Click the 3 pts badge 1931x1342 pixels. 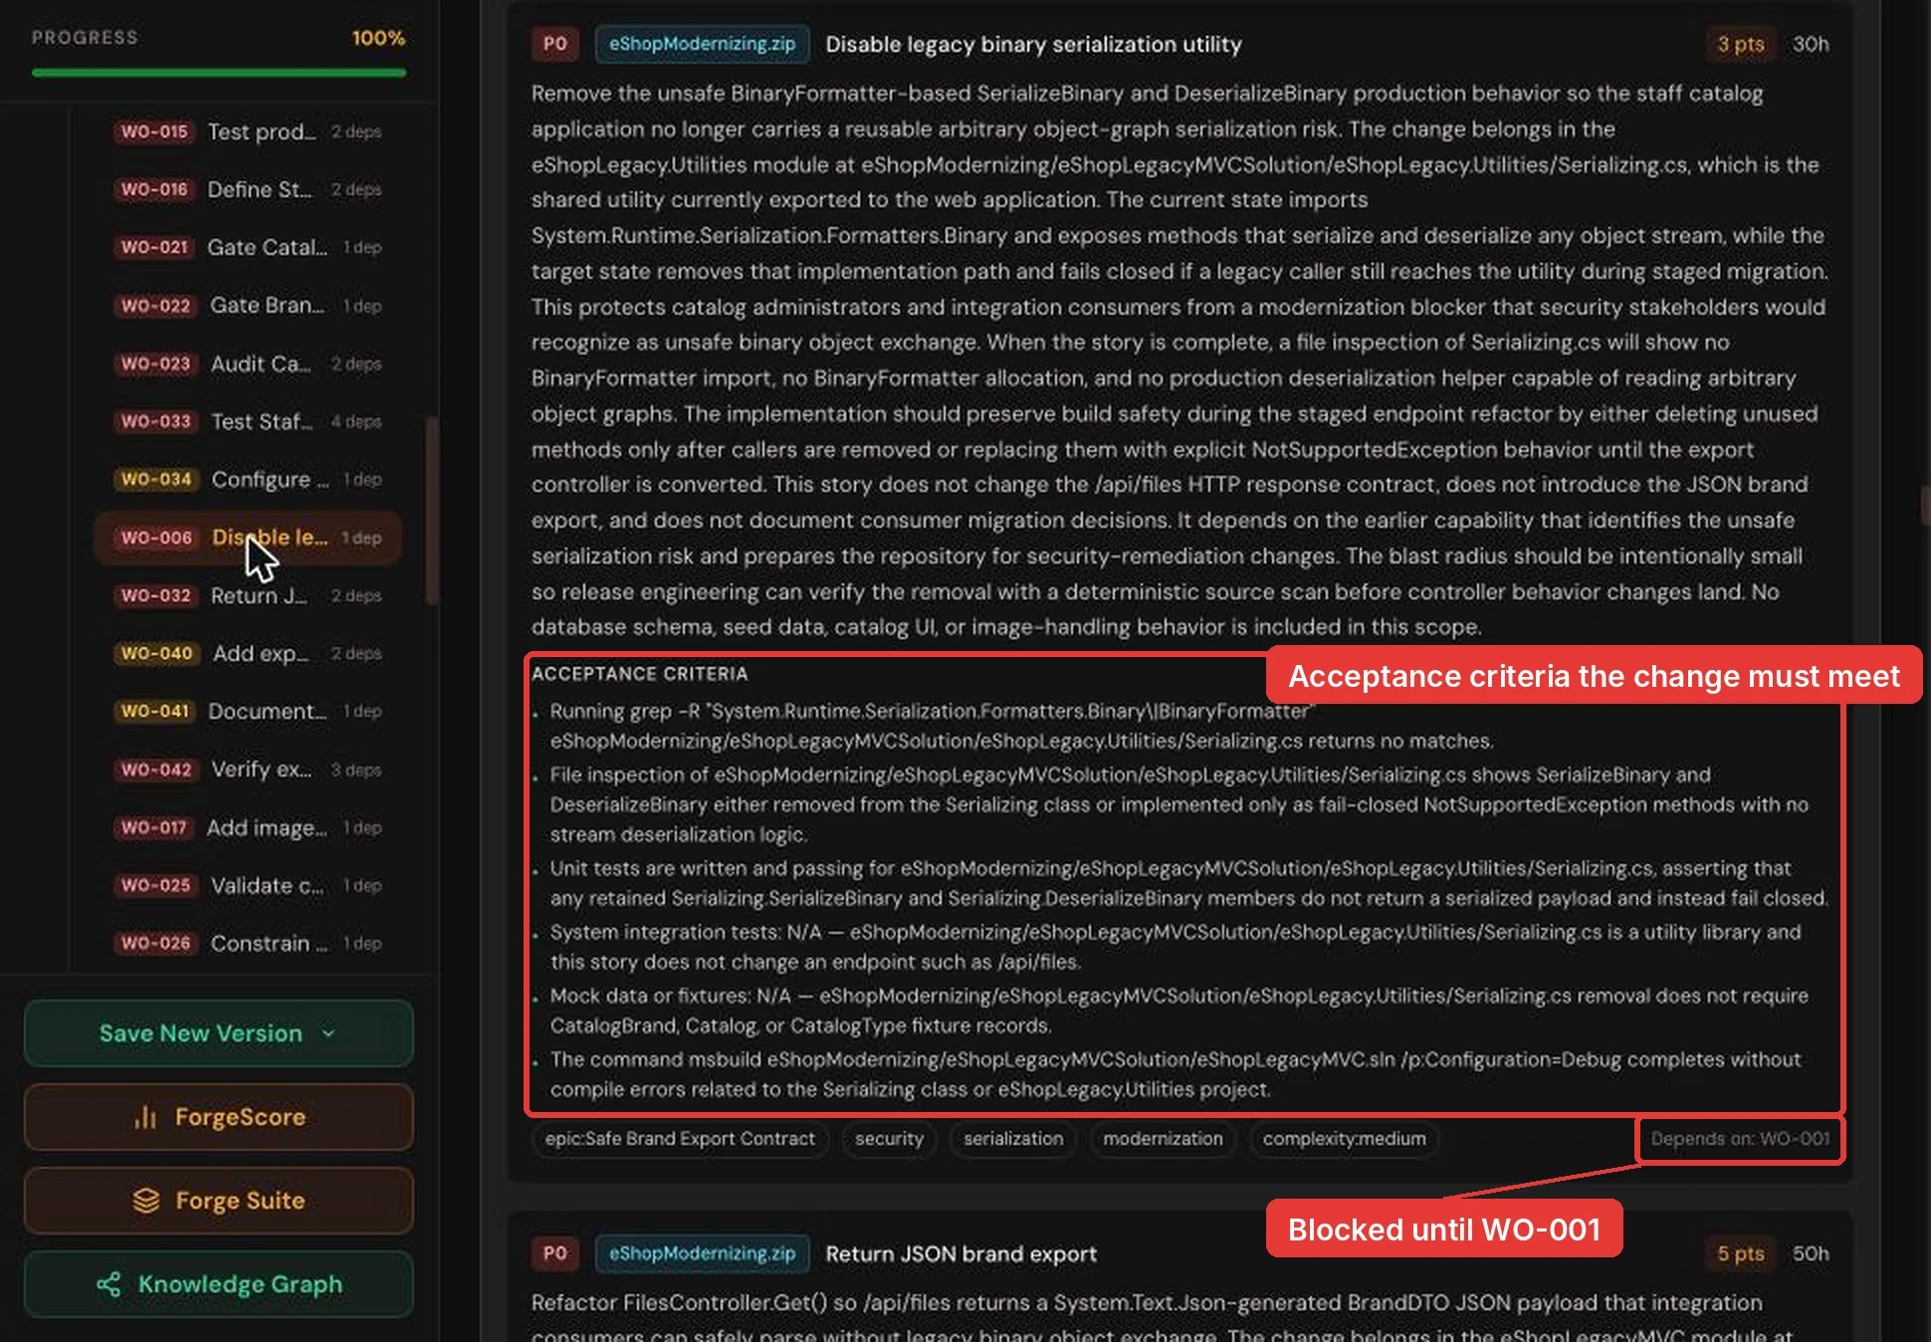pyautogui.click(x=1740, y=44)
